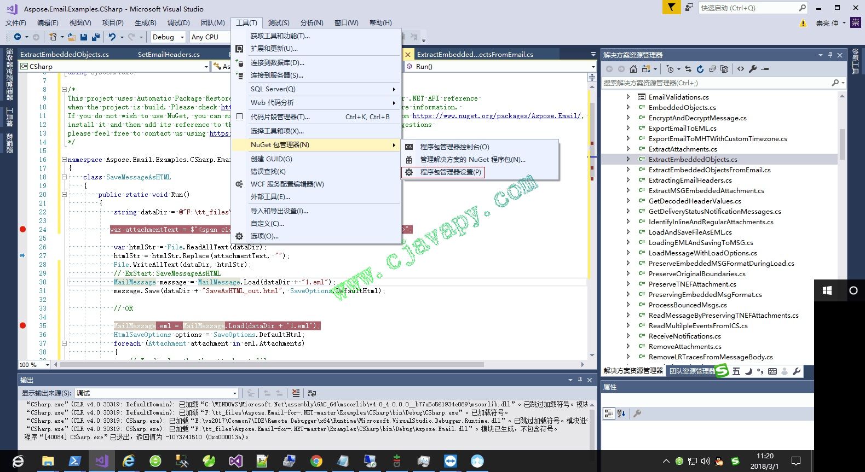Viewport: 865px width, 472px height.
Task: Click the View Code icon in Solution Explorer
Action: pos(741,69)
